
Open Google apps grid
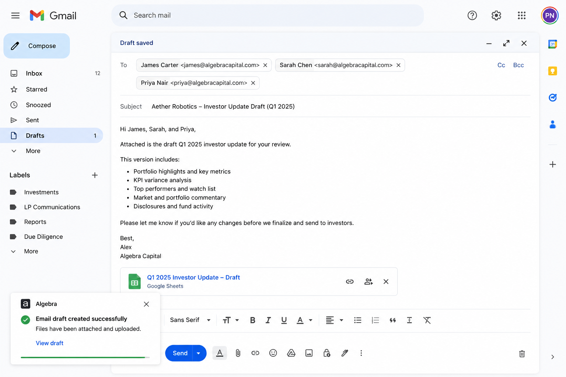click(x=521, y=15)
